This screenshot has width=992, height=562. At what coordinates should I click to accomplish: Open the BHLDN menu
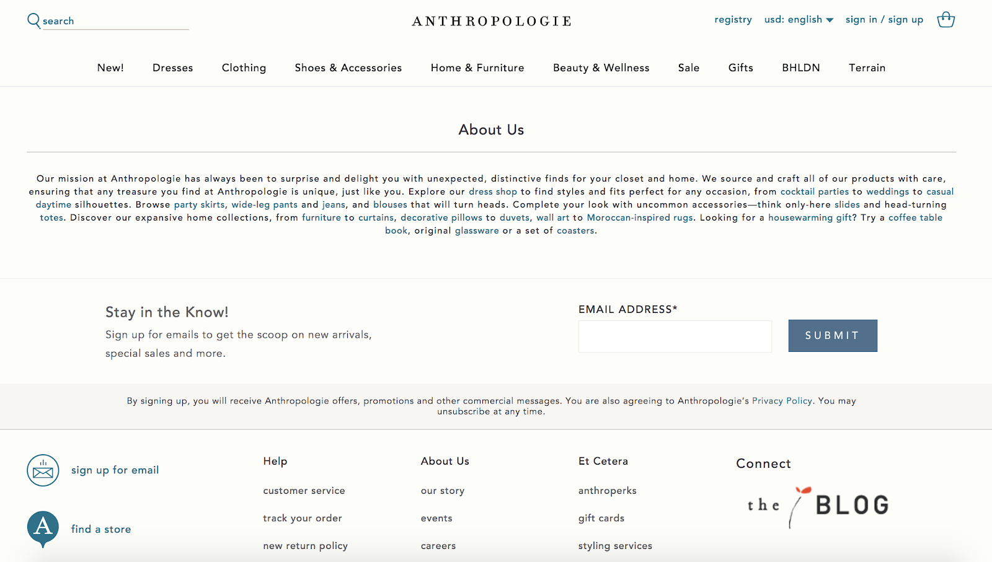(x=801, y=68)
